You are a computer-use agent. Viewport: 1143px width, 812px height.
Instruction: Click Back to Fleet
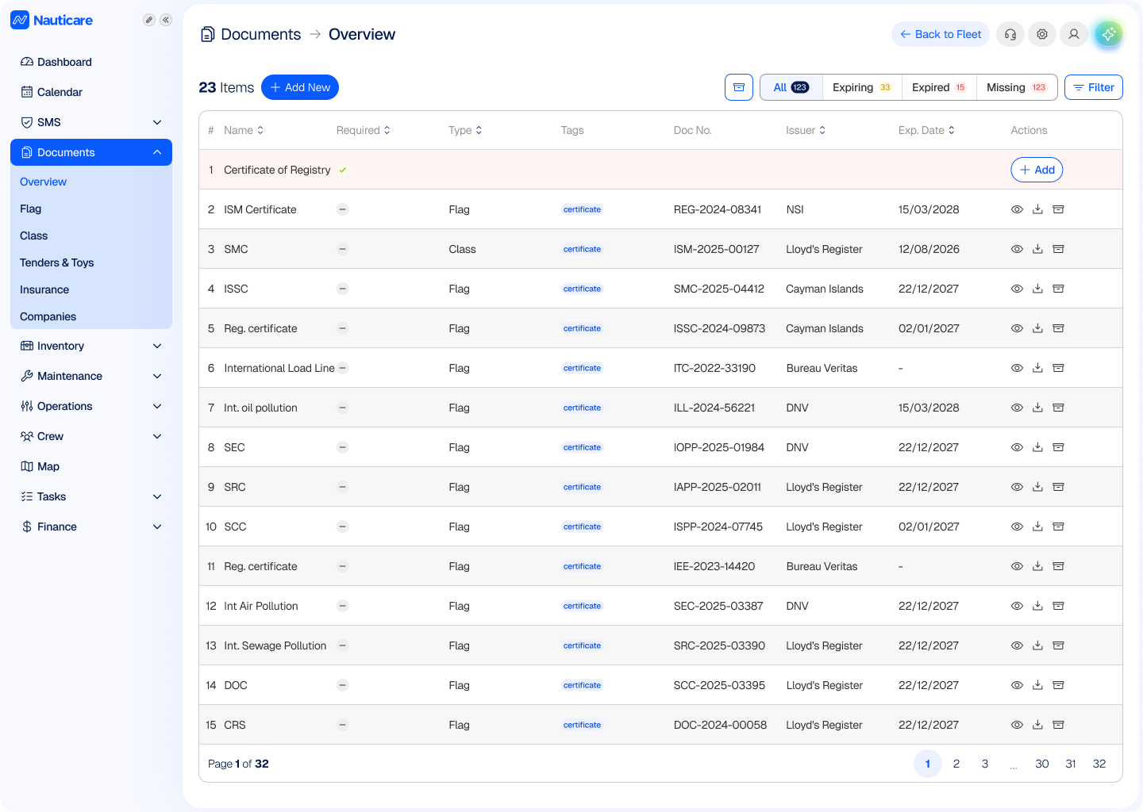pos(941,34)
